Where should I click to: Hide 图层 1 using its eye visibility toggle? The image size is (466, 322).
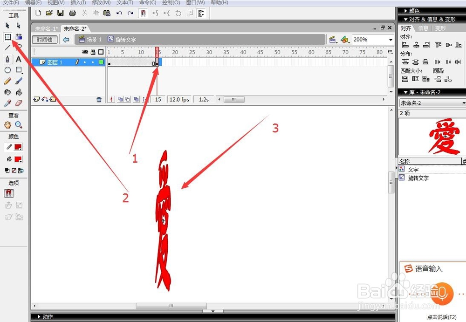(85, 62)
